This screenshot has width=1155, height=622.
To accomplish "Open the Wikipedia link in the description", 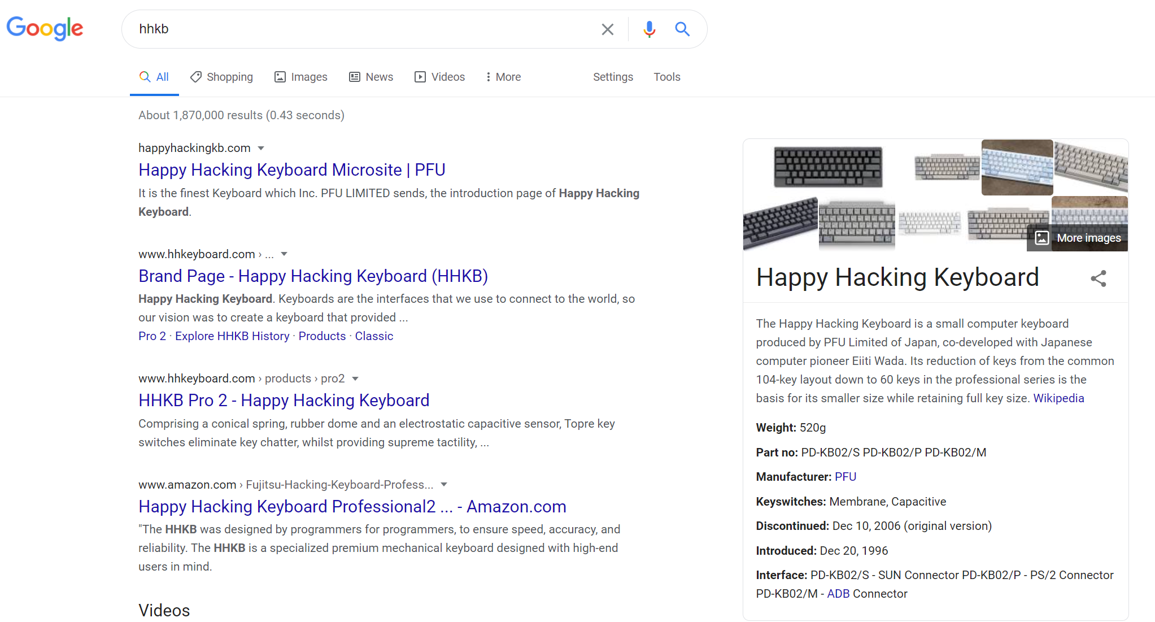I will (1058, 398).
